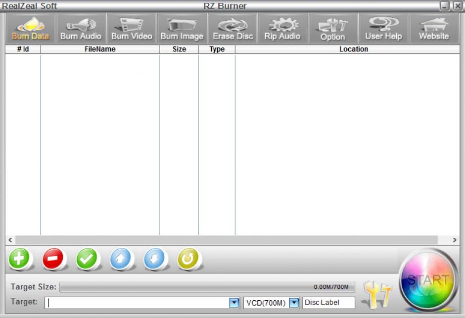Visit the Website link button
465x318 pixels.
pos(434,29)
